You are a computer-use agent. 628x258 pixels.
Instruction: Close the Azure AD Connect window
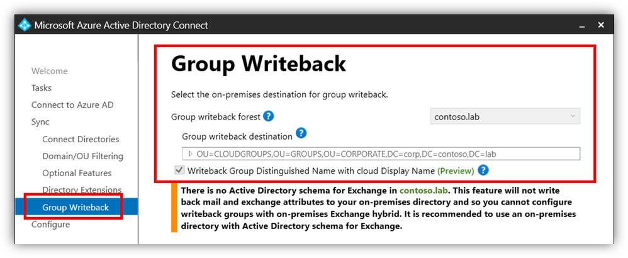(x=601, y=25)
